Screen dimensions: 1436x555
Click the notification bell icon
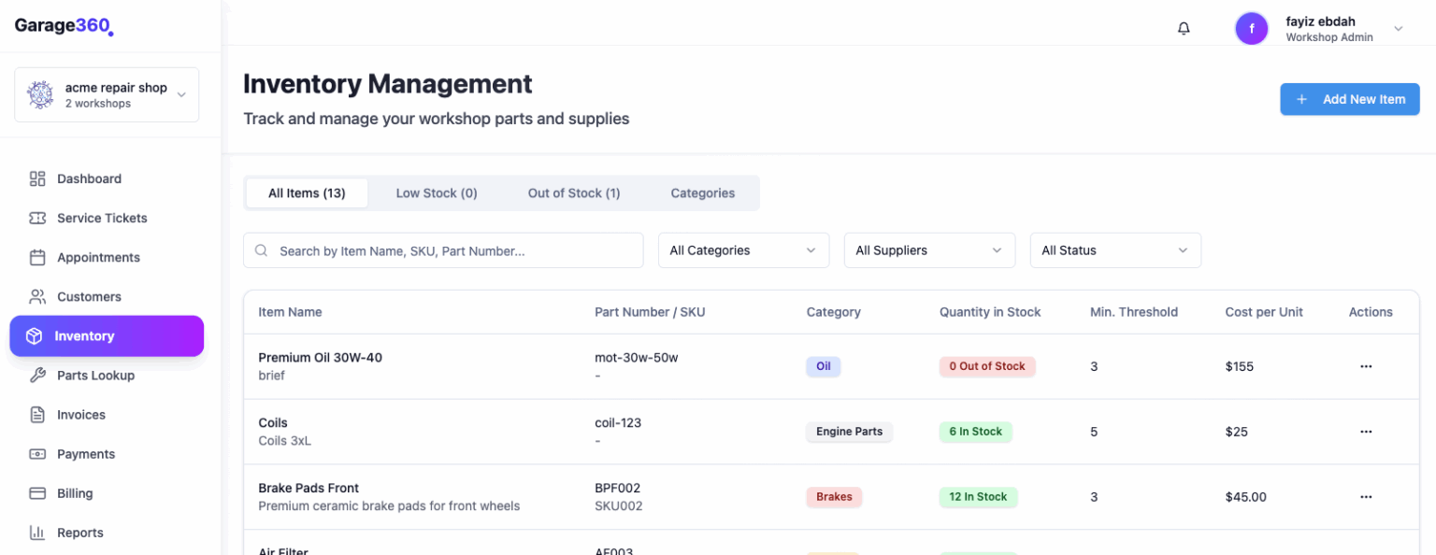click(x=1183, y=28)
